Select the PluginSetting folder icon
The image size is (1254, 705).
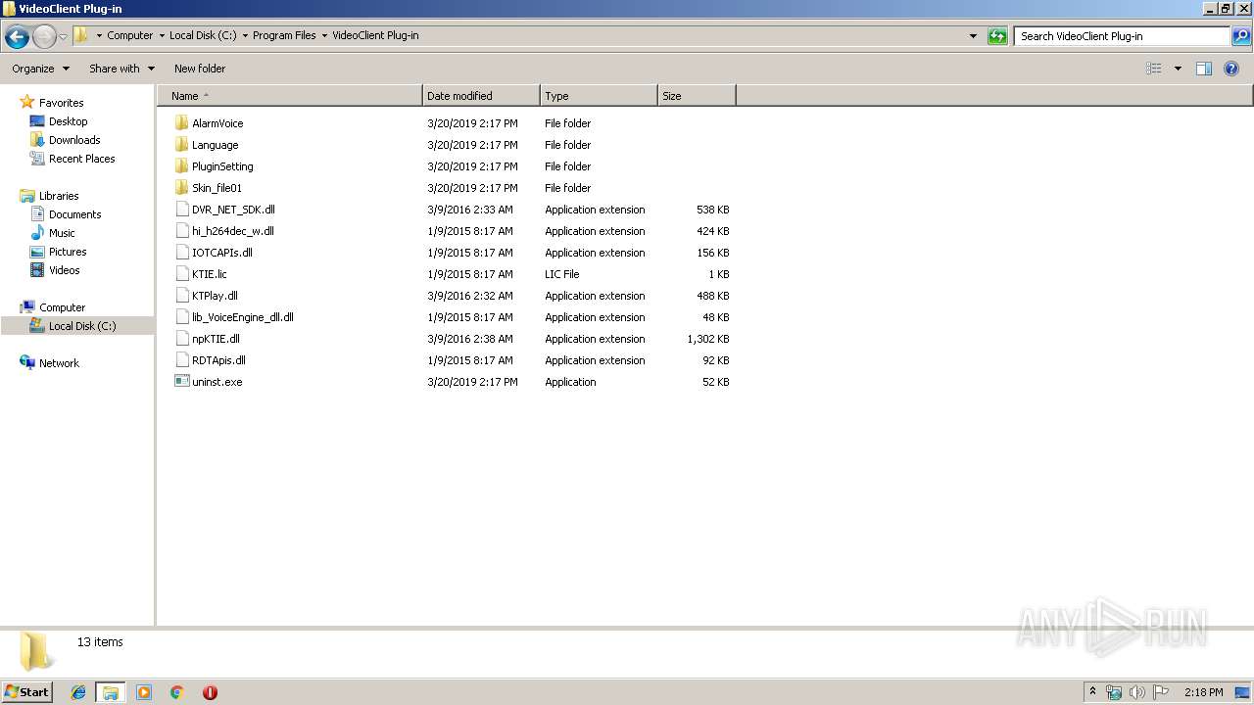click(181, 166)
